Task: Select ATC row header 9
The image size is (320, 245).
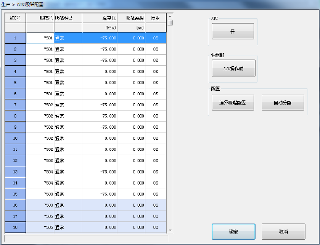Action: click(15, 127)
